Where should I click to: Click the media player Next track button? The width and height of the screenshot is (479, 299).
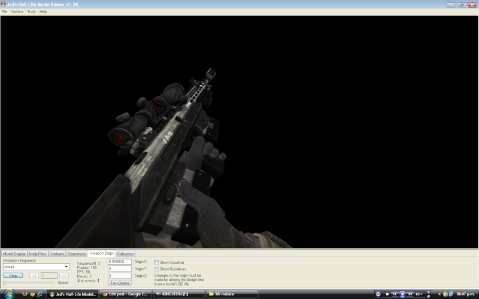tap(410, 294)
